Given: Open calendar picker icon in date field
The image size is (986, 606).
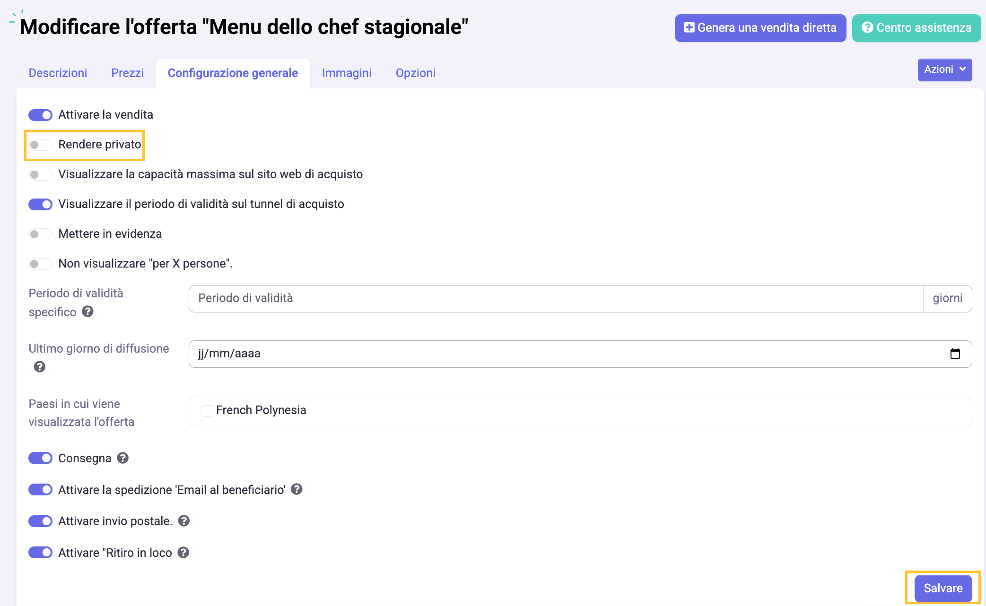Looking at the screenshot, I should pos(955,354).
